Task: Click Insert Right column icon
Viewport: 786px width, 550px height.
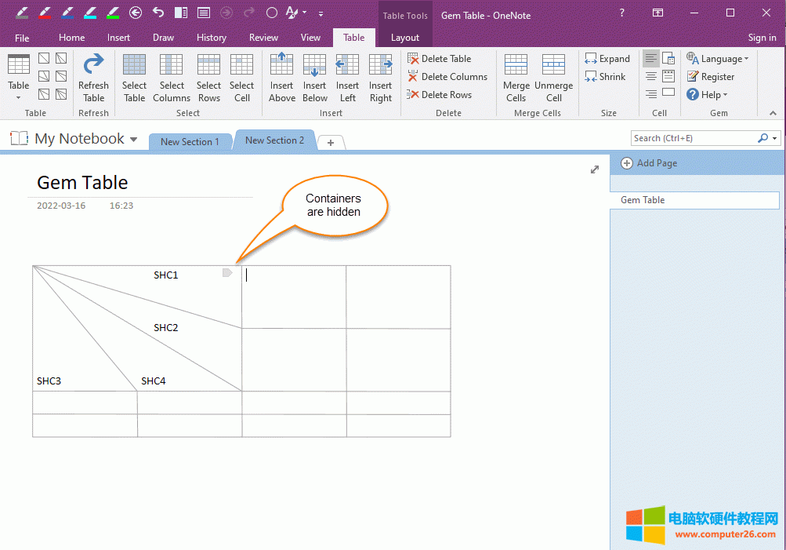Action: [381, 77]
